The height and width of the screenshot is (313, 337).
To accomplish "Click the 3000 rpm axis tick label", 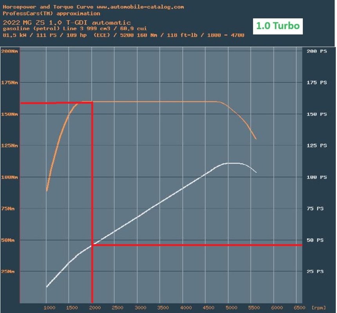I will (x=140, y=308).
